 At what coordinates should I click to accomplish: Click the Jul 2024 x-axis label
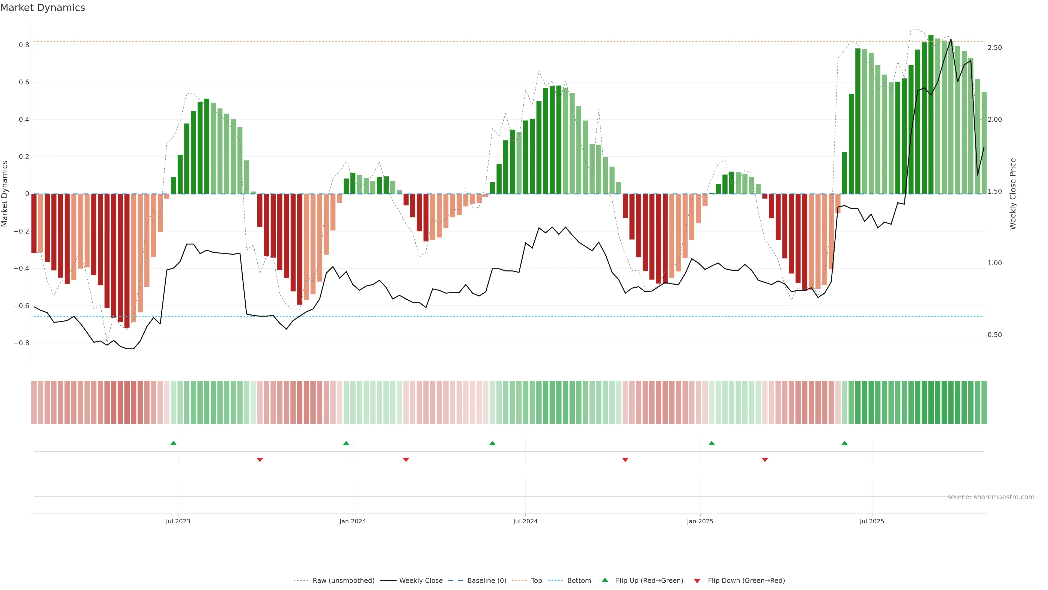pos(525,521)
